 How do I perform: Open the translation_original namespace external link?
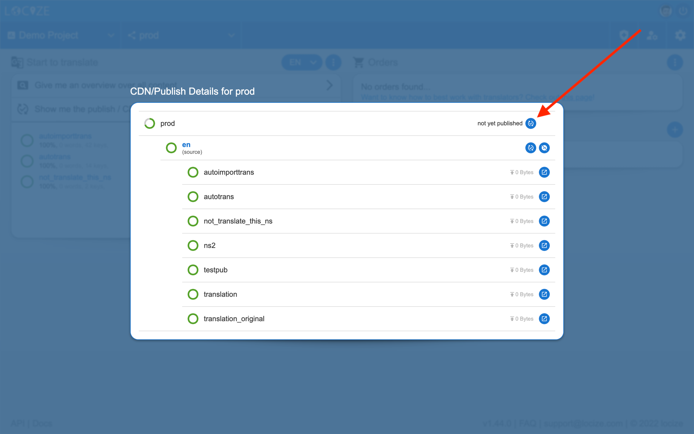click(x=544, y=319)
